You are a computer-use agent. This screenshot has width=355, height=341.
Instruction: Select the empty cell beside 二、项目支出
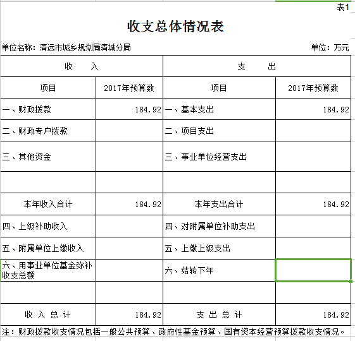(313, 131)
